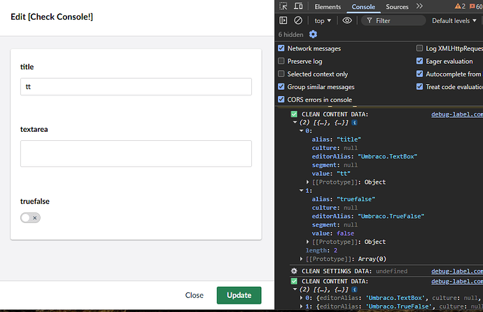Click info badge beside last (2) array
This screenshot has height=312, width=483.
(x=354, y=290)
